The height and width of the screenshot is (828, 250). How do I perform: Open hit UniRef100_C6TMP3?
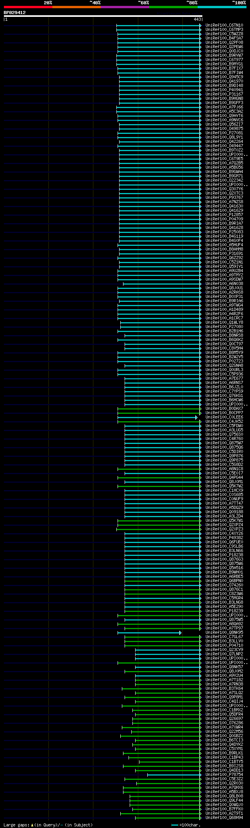(224, 30)
